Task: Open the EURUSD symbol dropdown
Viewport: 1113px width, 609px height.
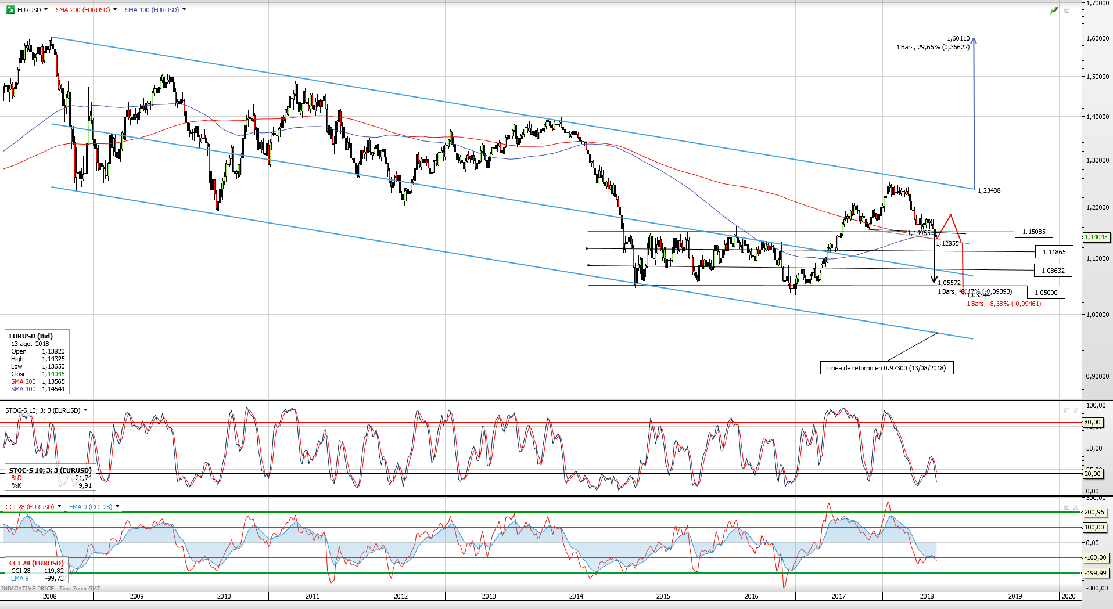Action: point(46,10)
